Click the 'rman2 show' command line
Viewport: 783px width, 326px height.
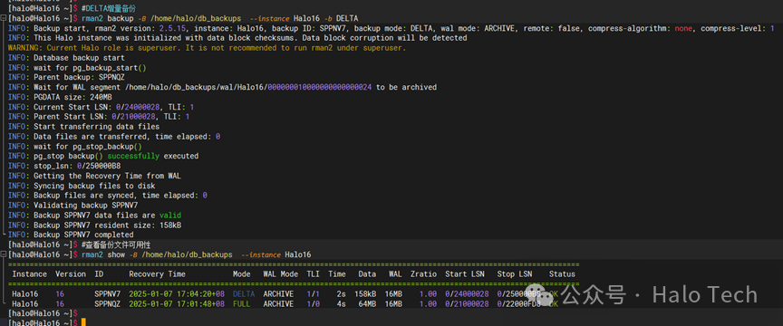(159, 254)
